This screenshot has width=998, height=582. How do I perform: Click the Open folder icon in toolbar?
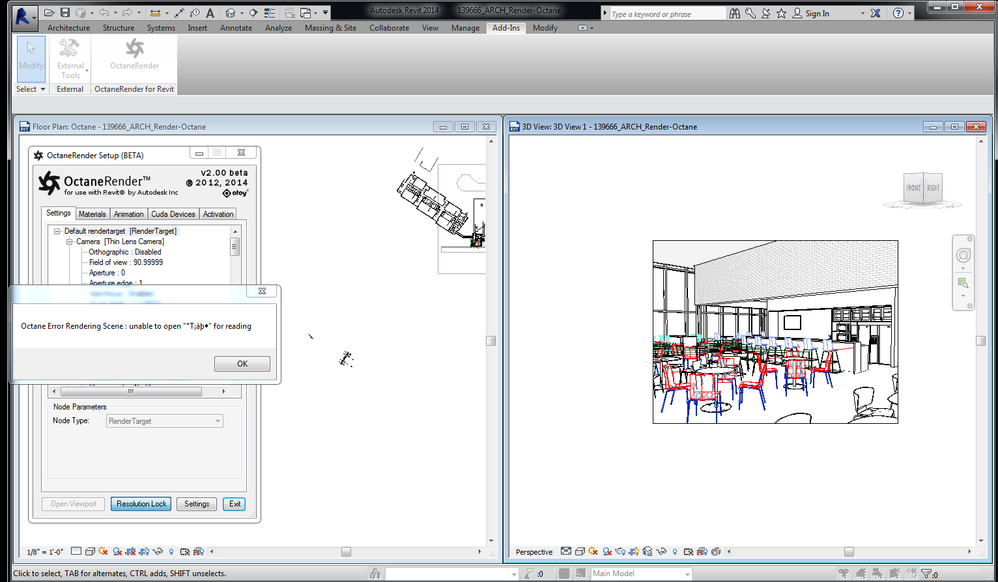coord(49,12)
